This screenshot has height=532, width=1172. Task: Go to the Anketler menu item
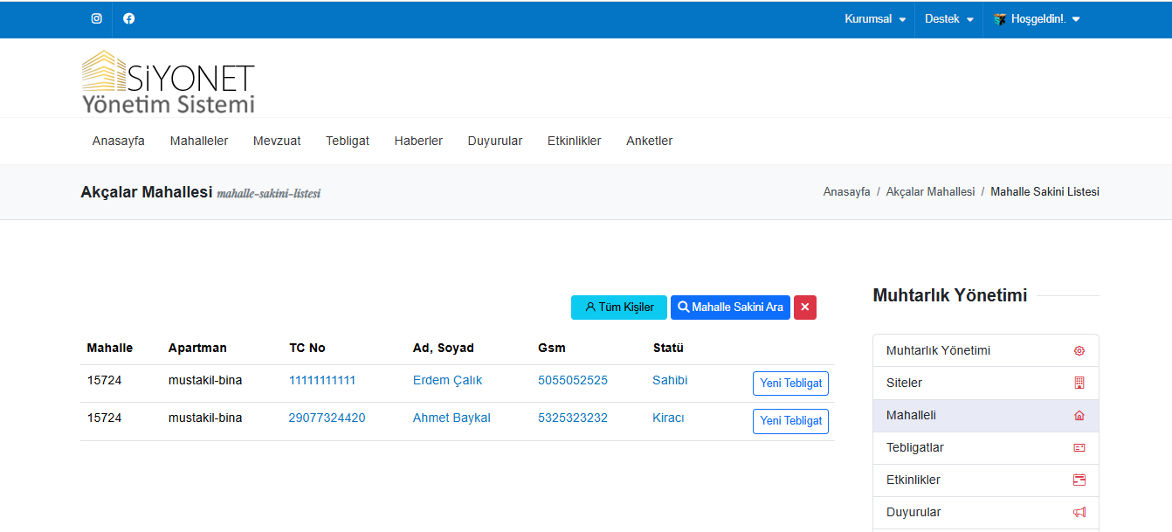[x=649, y=141]
